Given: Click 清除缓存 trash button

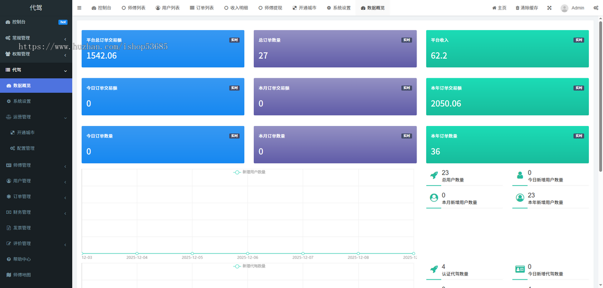Looking at the screenshot, I should pyautogui.click(x=527, y=8).
